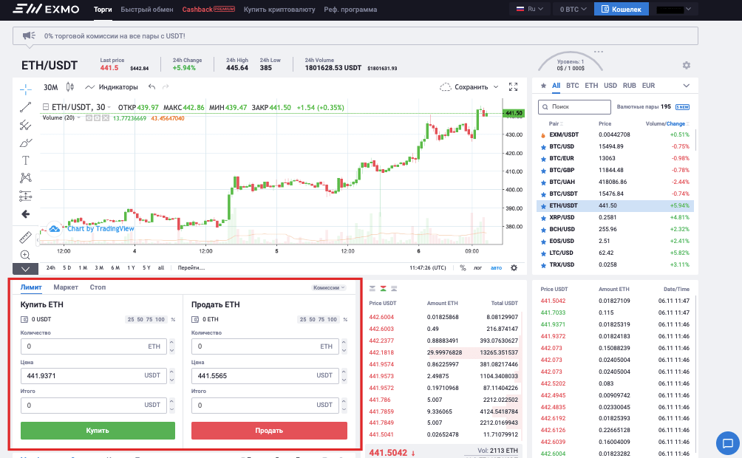The width and height of the screenshot is (742, 458).
Task: Select the pitchfork drawing tool
Action: click(x=26, y=125)
